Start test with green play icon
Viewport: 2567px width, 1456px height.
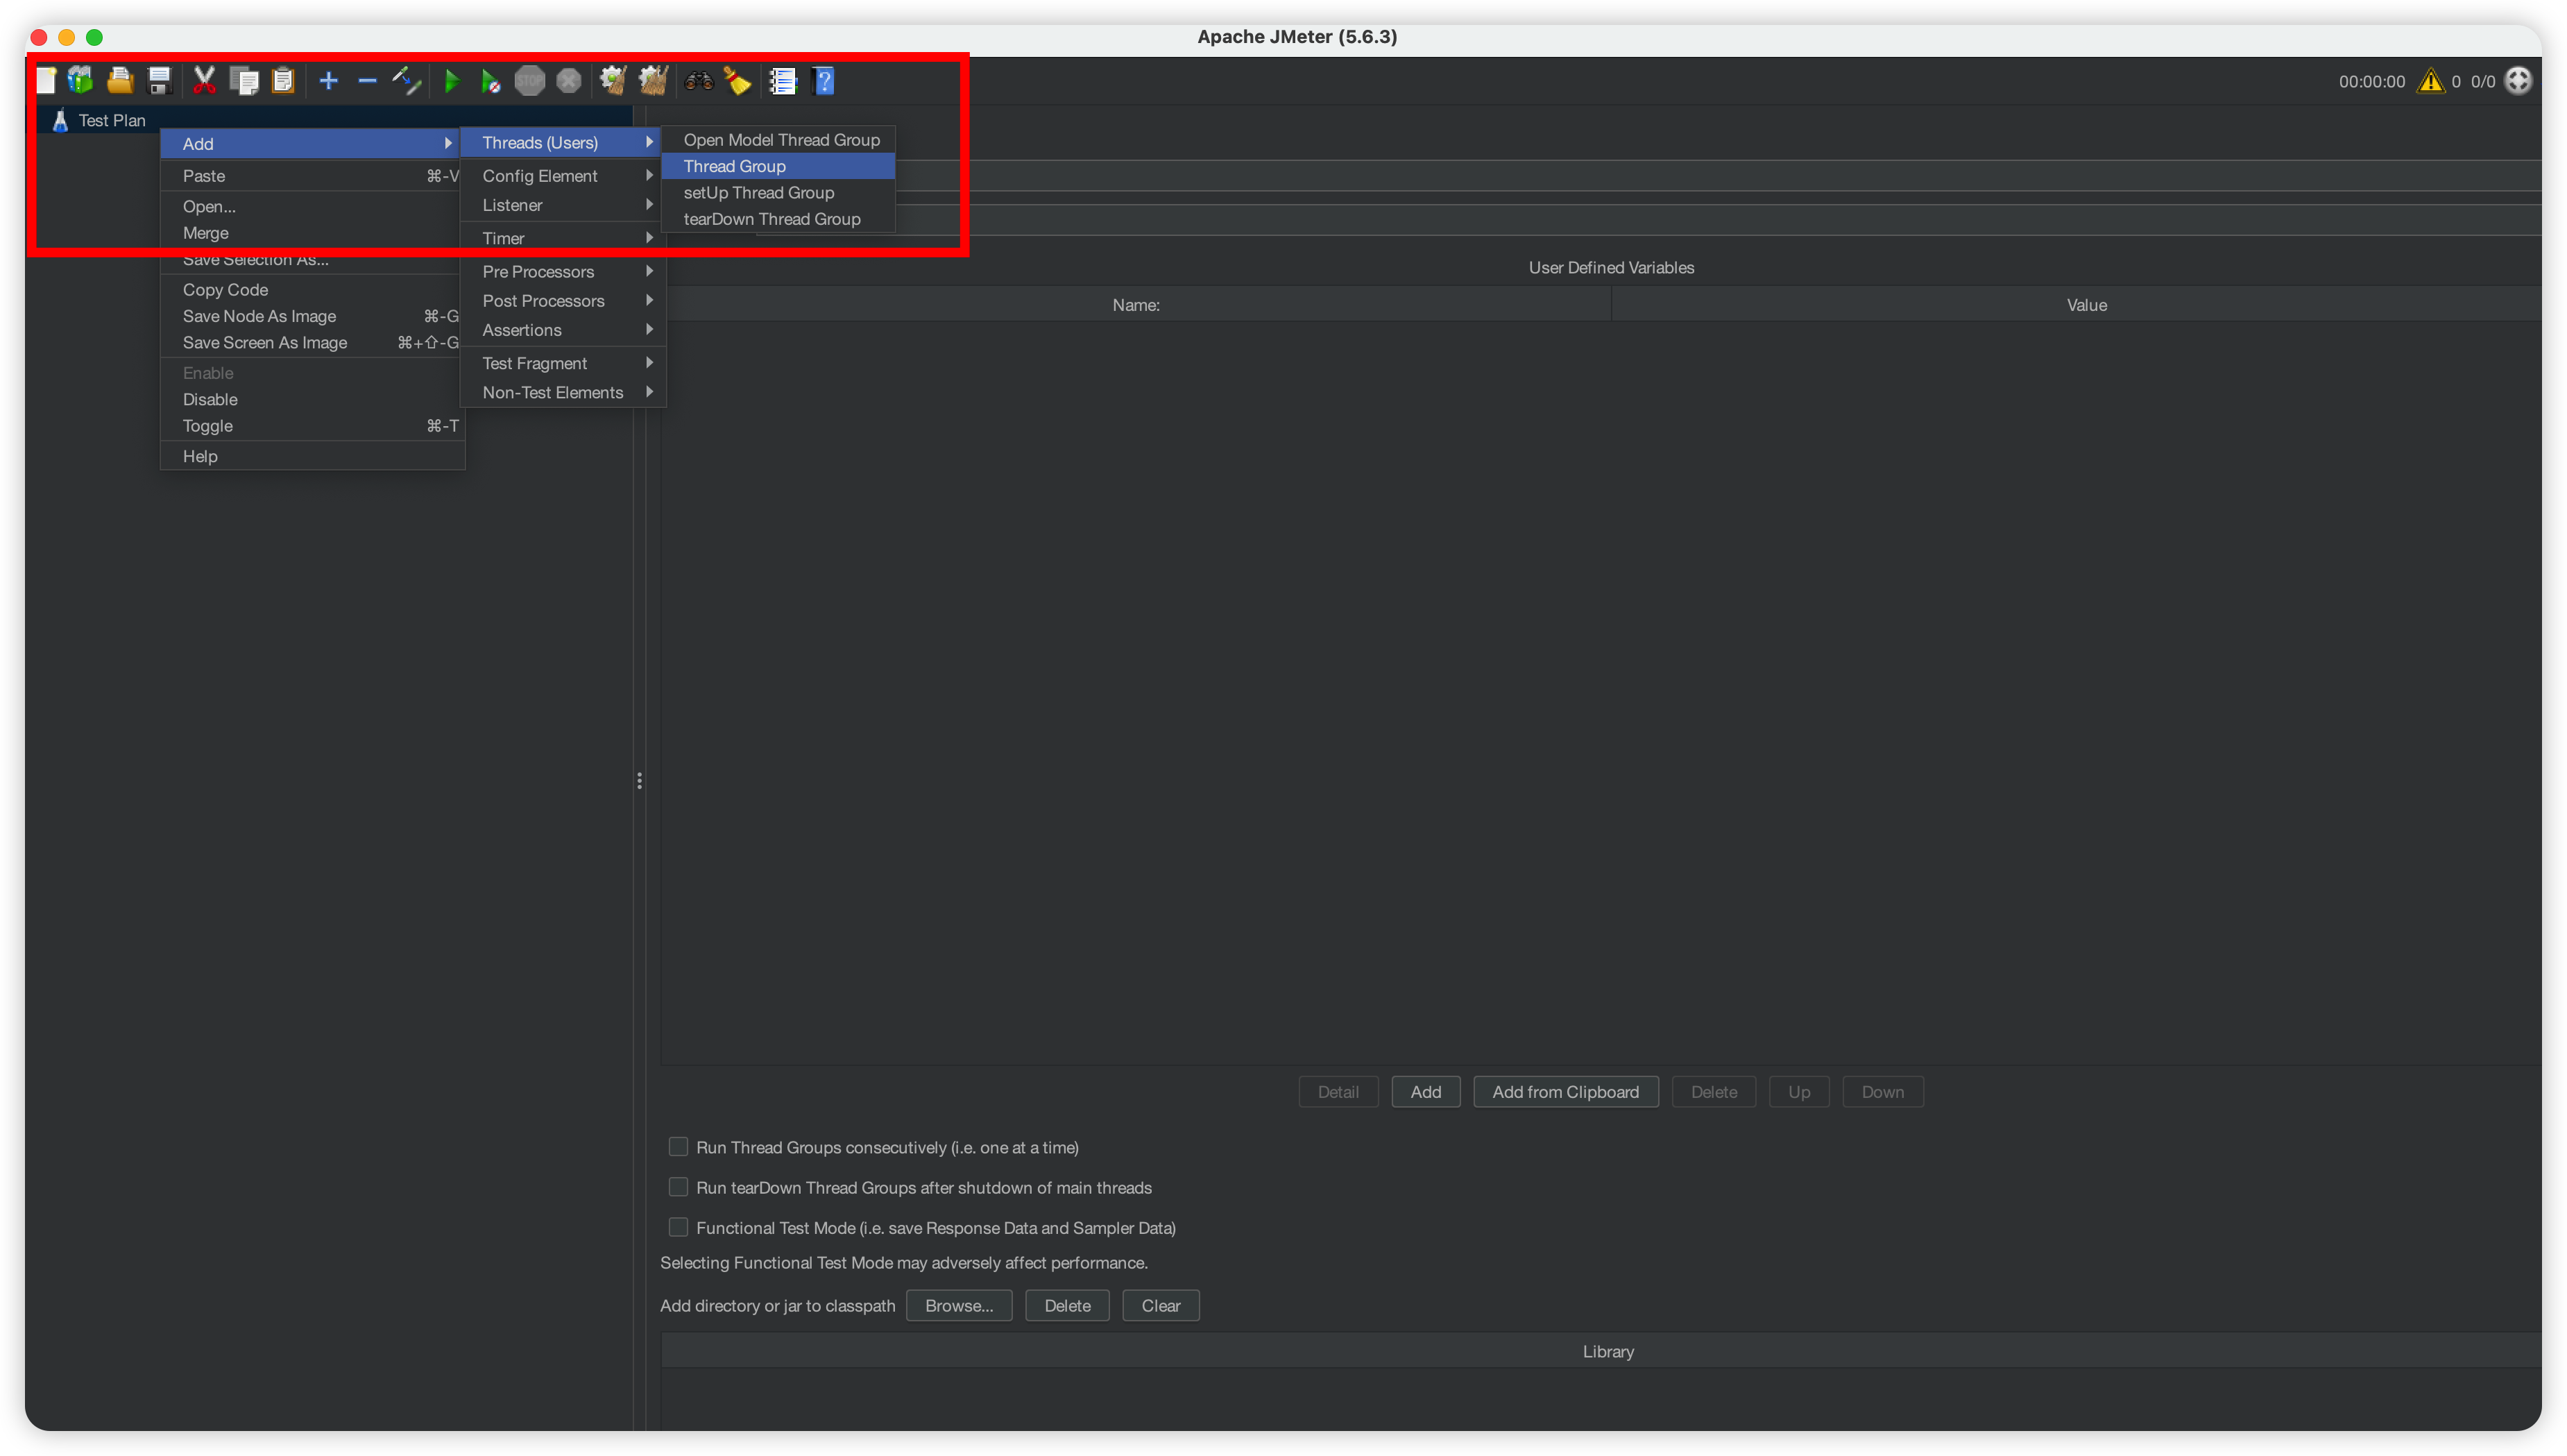(452, 81)
